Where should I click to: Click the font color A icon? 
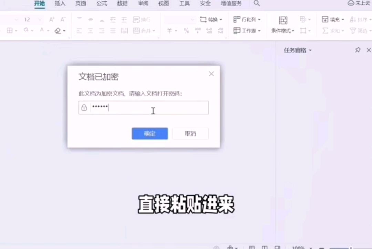[x=42, y=30]
